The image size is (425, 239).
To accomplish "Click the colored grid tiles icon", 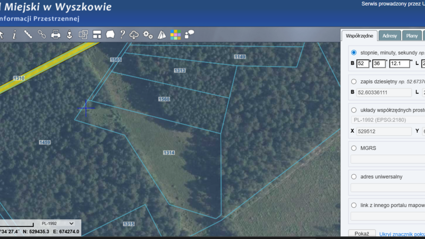I will point(175,35).
